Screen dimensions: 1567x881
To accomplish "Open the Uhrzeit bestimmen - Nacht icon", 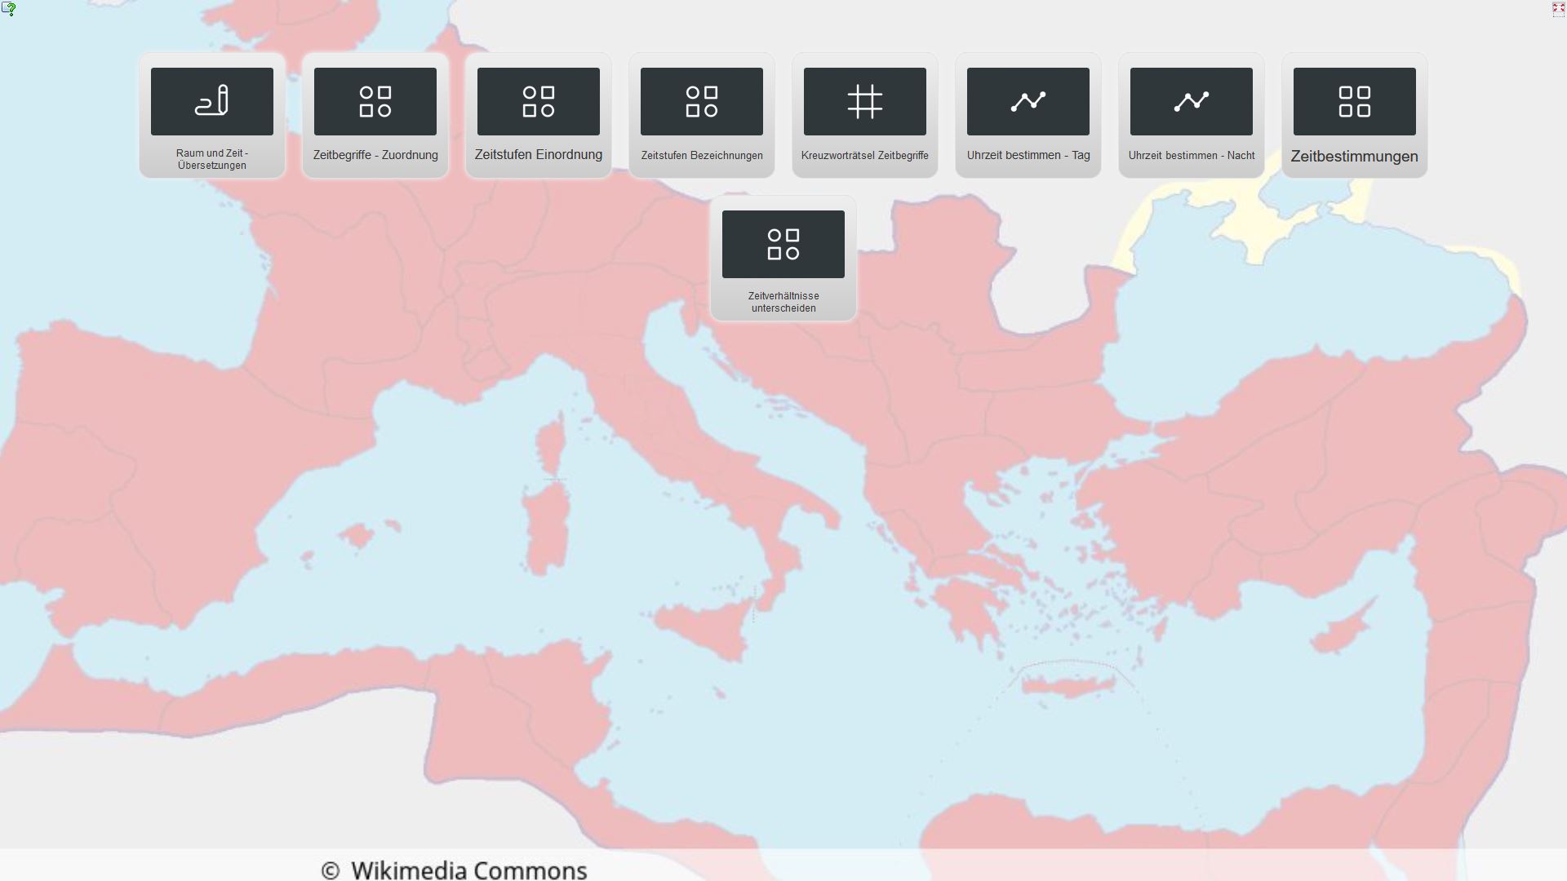I will [x=1192, y=101].
